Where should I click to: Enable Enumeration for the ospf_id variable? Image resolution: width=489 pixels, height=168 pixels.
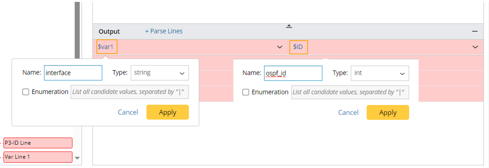(x=246, y=92)
